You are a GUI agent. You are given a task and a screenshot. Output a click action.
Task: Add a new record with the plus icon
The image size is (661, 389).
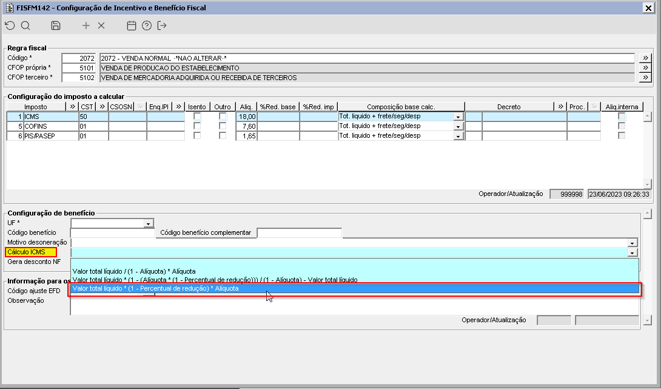86,25
